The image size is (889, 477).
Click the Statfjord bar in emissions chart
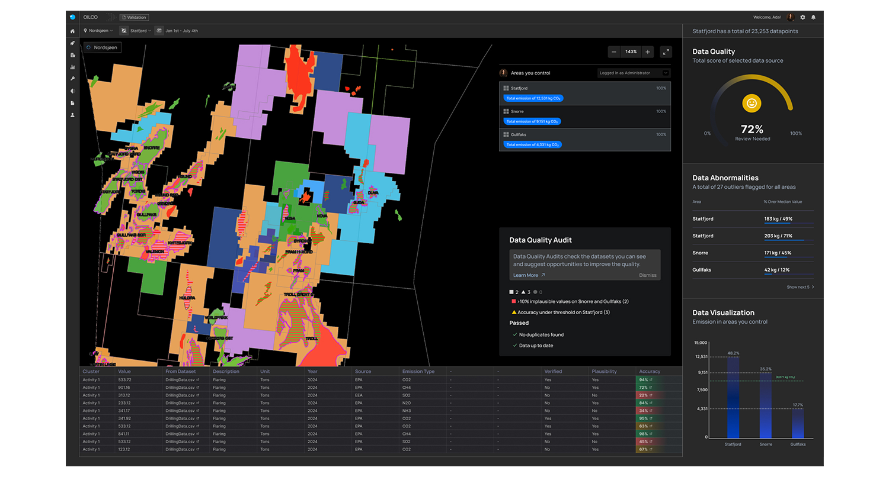pyautogui.click(x=733, y=397)
